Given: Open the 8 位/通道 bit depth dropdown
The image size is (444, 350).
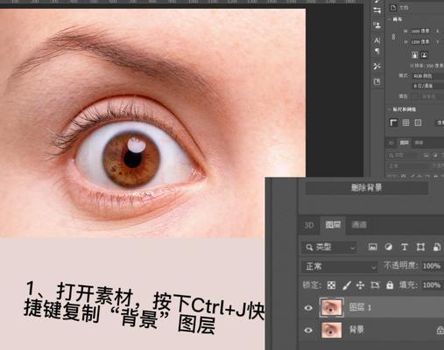Looking at the screenshot, I should pos(428,86).
